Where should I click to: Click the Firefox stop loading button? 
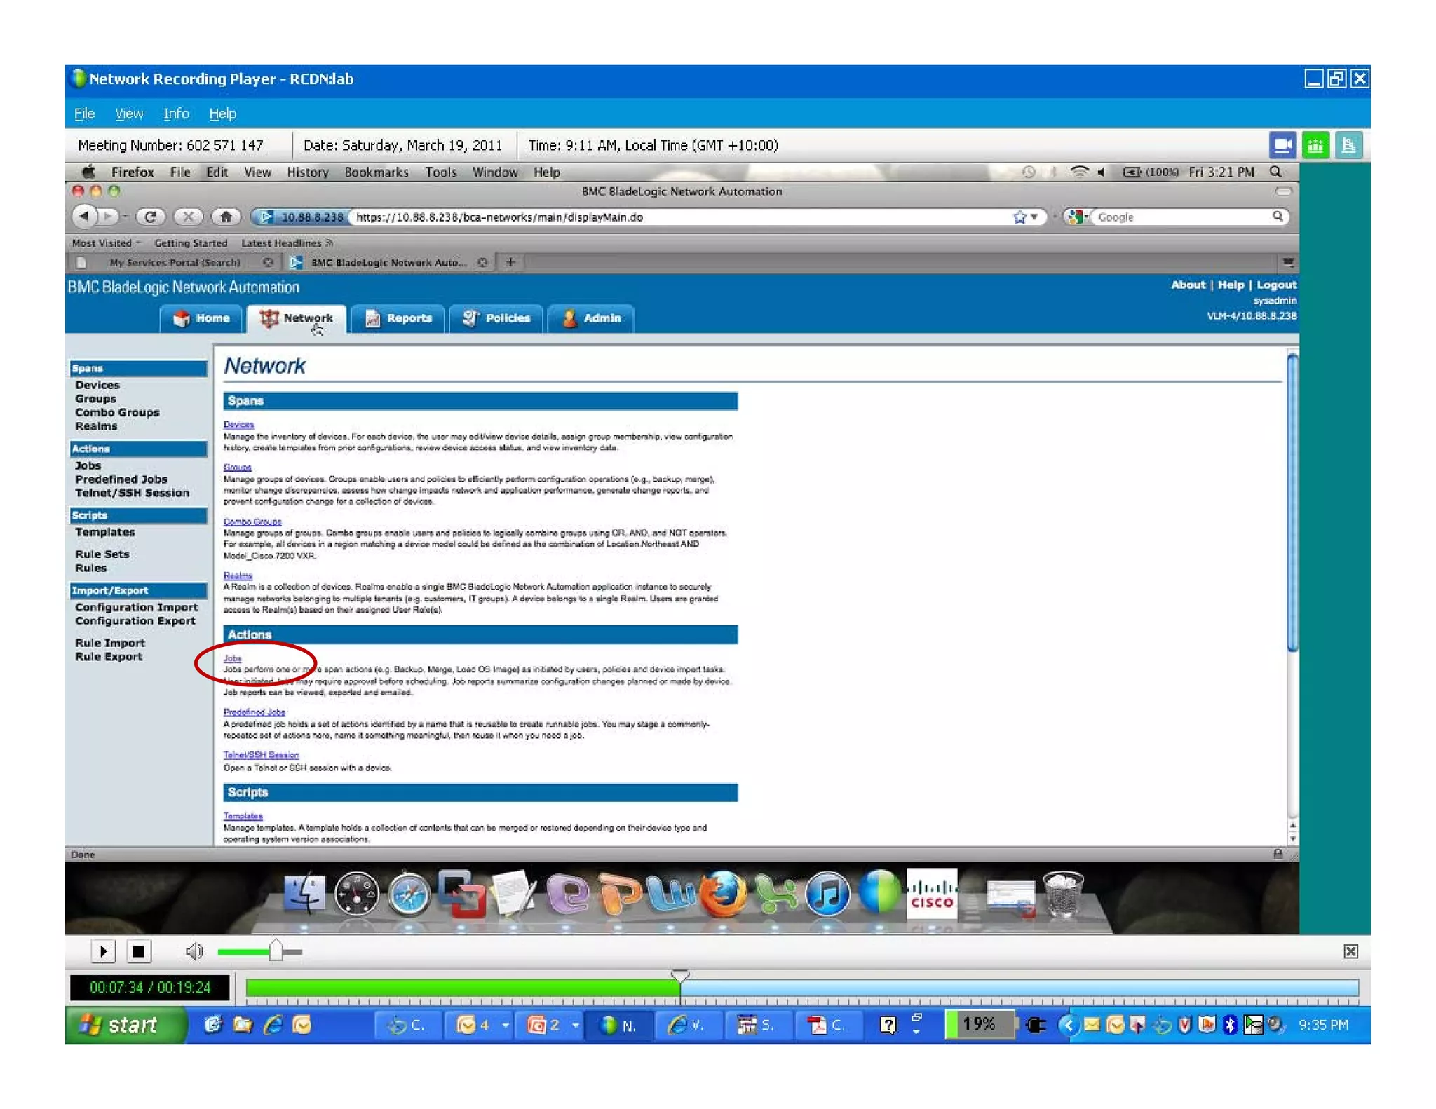(188, 217)
